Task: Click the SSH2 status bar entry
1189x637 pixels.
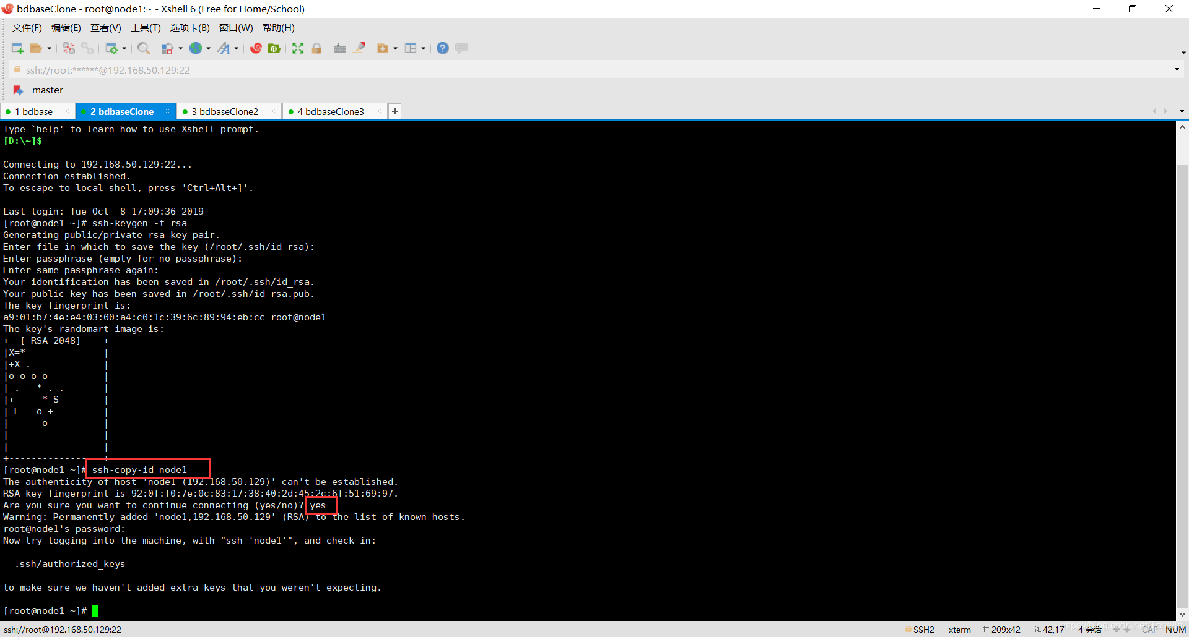Action: pos(920,630)
